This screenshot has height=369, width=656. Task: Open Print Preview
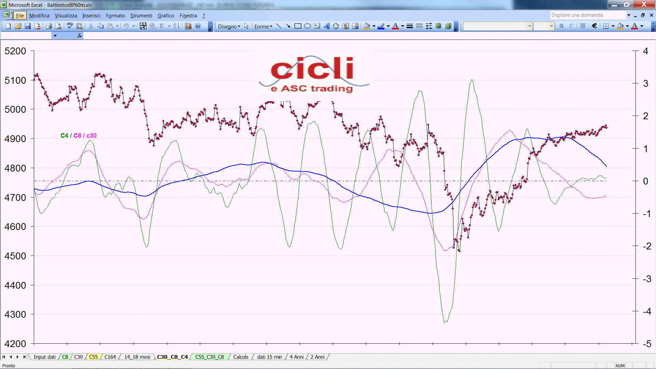pyautogui.click(x=58, y=26)
